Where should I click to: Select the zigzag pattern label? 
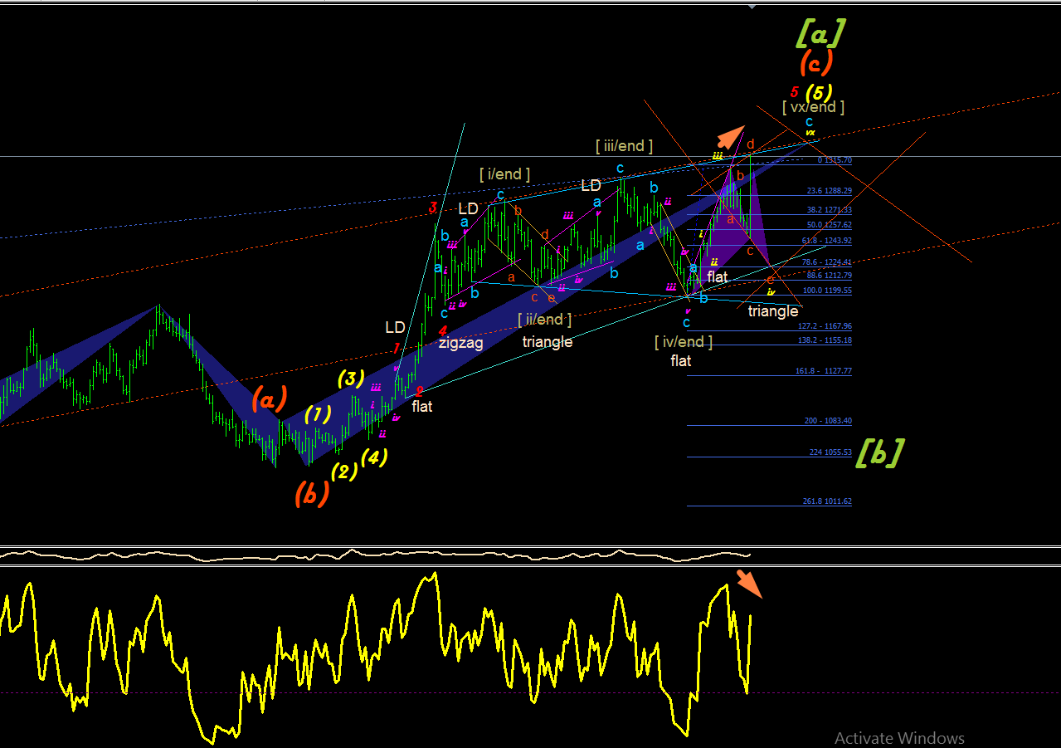click(460, 342)
